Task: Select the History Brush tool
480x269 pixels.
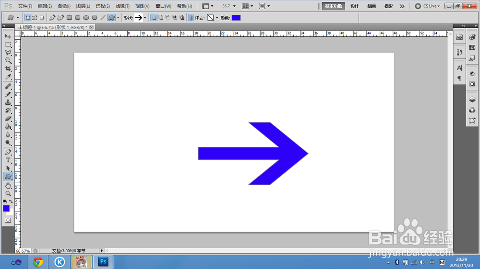Action: [x=8, y=111]
